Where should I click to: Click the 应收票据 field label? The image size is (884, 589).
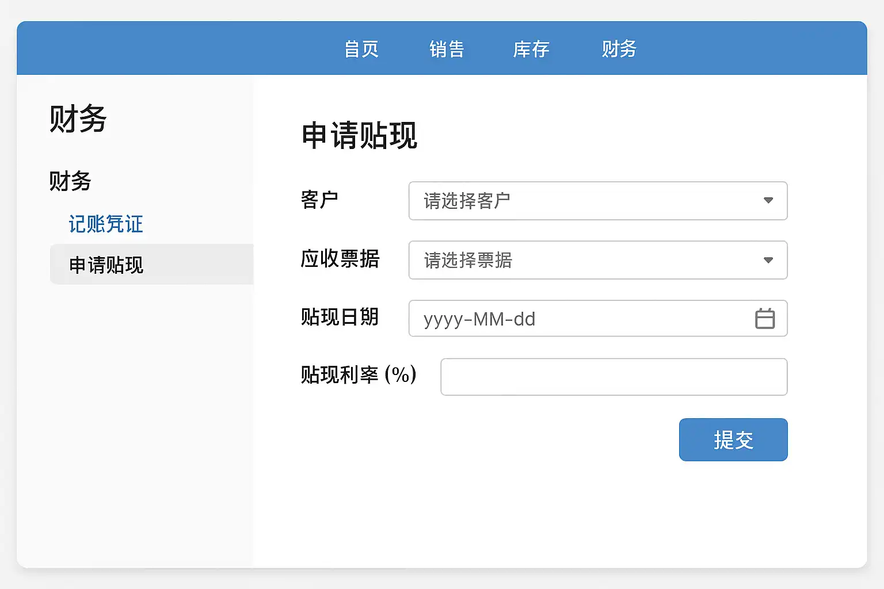click(340, 259)
